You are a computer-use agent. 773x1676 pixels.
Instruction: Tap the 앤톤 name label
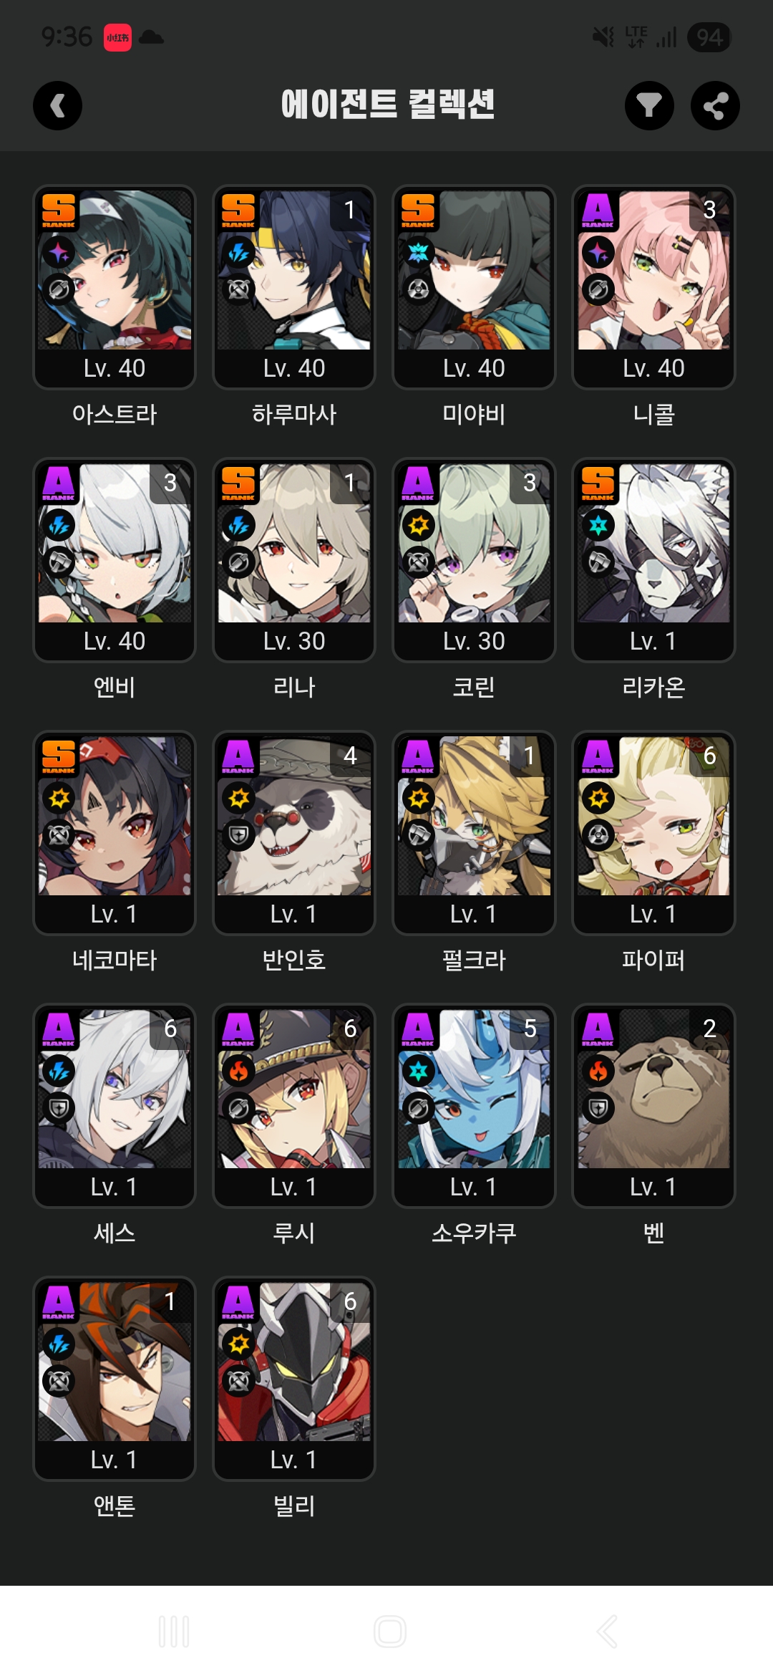click(x=115, y=1506)
